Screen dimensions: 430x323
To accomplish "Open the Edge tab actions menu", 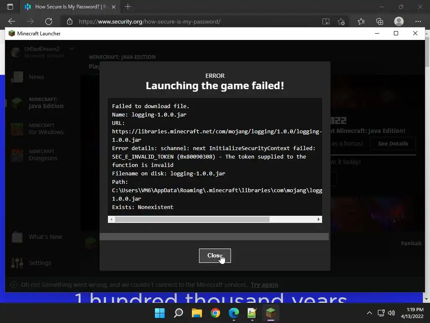I will coord(10,7).
